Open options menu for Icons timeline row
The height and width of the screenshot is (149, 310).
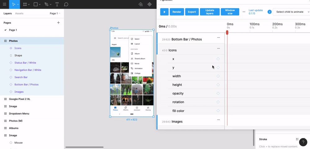(219, 48)
